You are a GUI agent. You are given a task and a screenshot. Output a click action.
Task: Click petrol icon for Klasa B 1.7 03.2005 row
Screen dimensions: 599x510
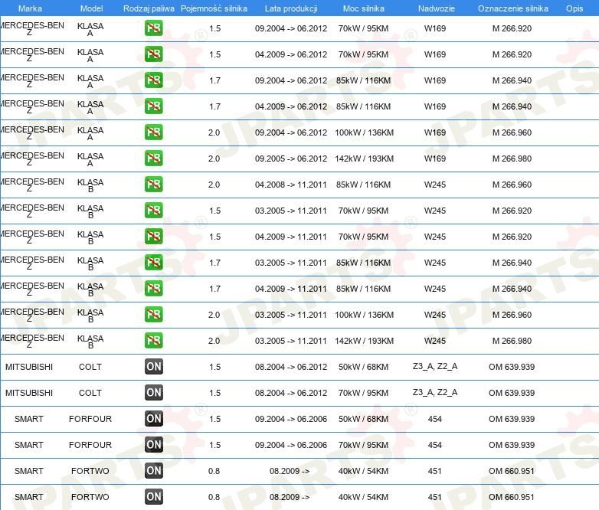point(153,262)
